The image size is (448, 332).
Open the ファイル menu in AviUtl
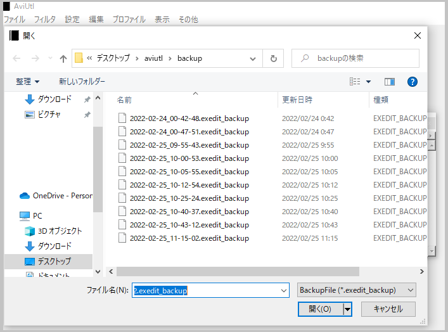15,20
